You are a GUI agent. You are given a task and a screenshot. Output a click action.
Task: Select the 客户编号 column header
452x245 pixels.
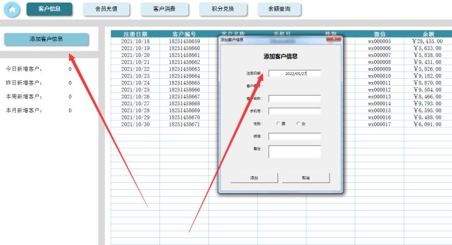click(x=184, y=34)
